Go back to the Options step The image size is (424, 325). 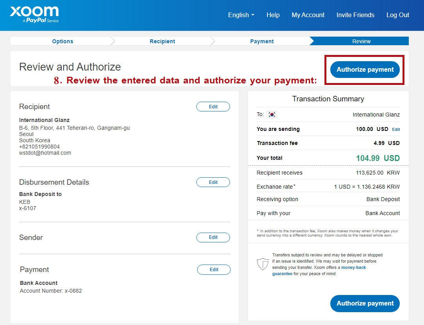pos(62,41)
